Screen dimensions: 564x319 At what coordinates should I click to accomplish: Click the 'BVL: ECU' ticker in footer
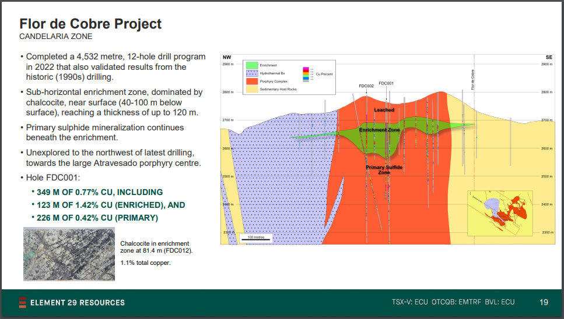pos(500,302)
